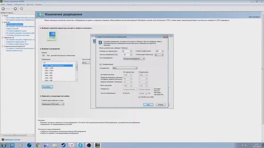Viewport: 264px width, 148px height.
Task: Open Google Chrome from taskbar
Action: (38, 145)
